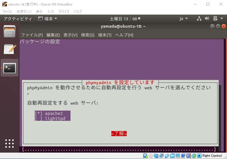Open VirtualBox 仮想マシン menu
Screen dimensions: 227x159
(x=24, y=12)
